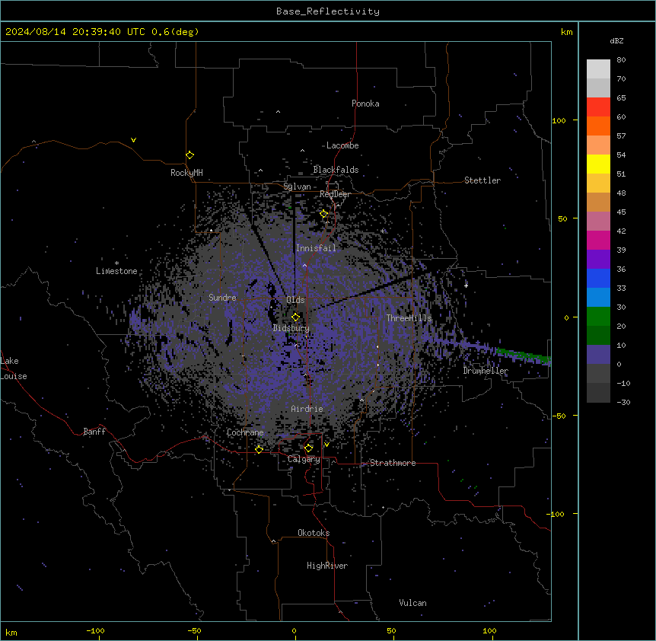Click the Vulcan town label
This screenshot has height=641, width=656.
point(413,603)
